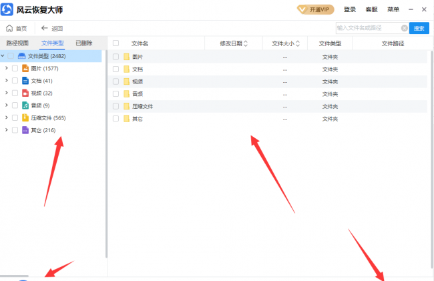Click the VIP crown badge icon
The width and height of the screenshot is (434, 281).
[x=302, y=10]
